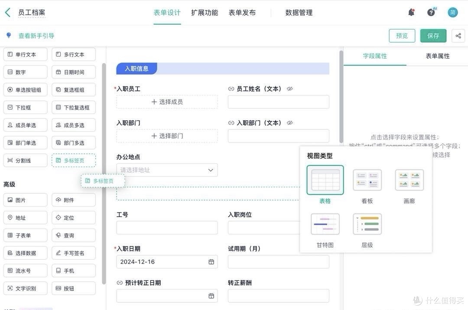Click the form canvas vertical scrollbar
The image size is (468, 310).
(x=341, y=96)
